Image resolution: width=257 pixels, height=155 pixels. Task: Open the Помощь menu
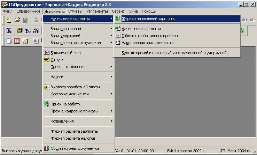[x=148, y=11]
